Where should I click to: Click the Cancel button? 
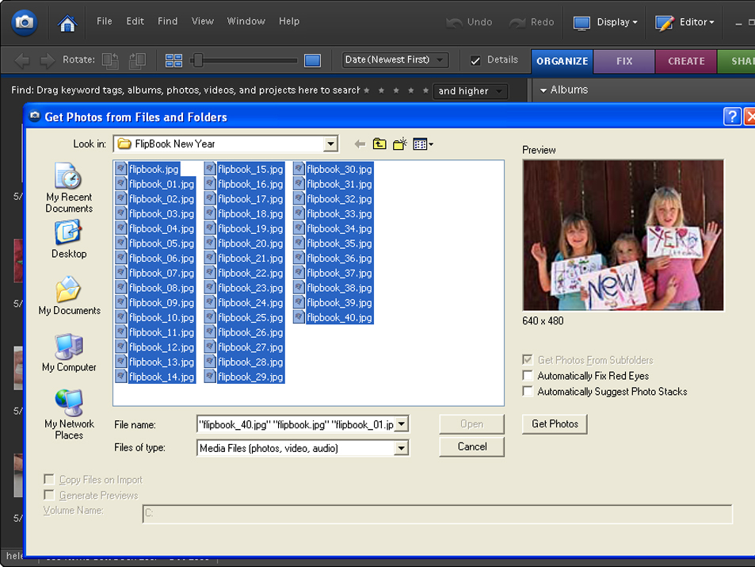[472, 446]
